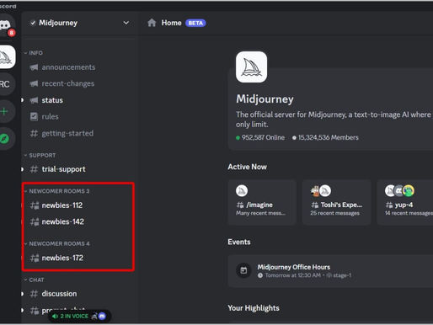Click forum icon beside newbies-142
The height and width of the screenshot is (325, 433).
point(35,221)
